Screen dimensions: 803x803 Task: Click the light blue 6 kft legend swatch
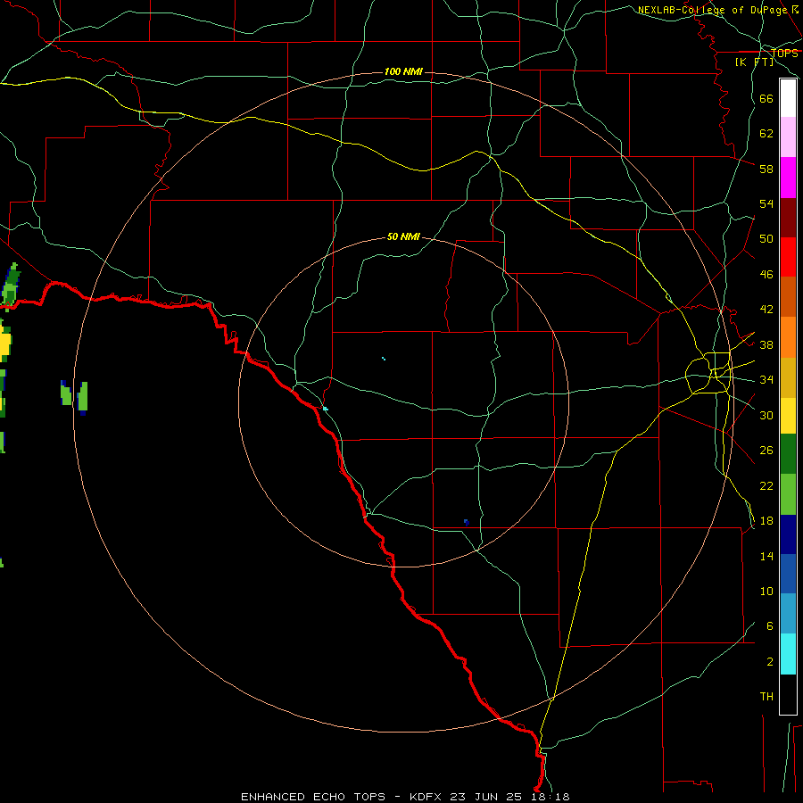pyautogui.click(x=788, y=614)
